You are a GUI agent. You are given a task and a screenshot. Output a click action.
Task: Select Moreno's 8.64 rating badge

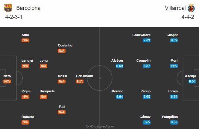tap(119, 97)
